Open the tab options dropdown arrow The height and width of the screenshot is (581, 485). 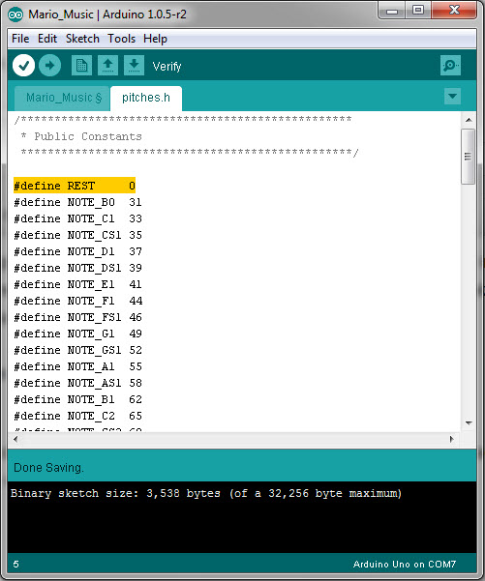pos(452,97)
